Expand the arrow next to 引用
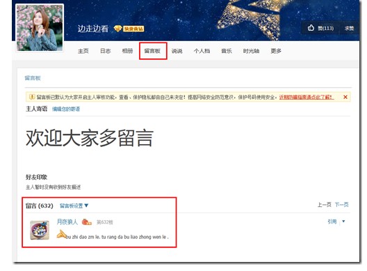Image resolution: width=367 pixels, height=271 pixels. pos(343,222)
